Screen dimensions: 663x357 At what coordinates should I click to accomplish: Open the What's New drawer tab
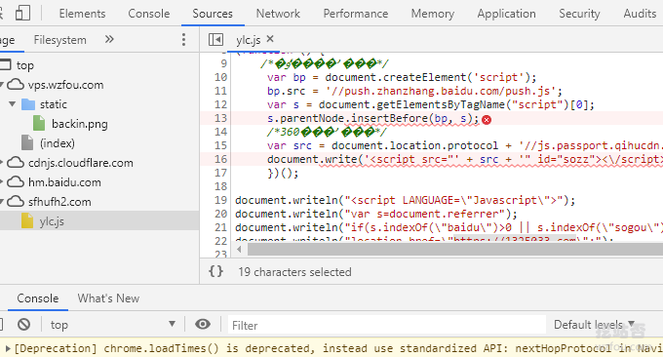[108, 298]
